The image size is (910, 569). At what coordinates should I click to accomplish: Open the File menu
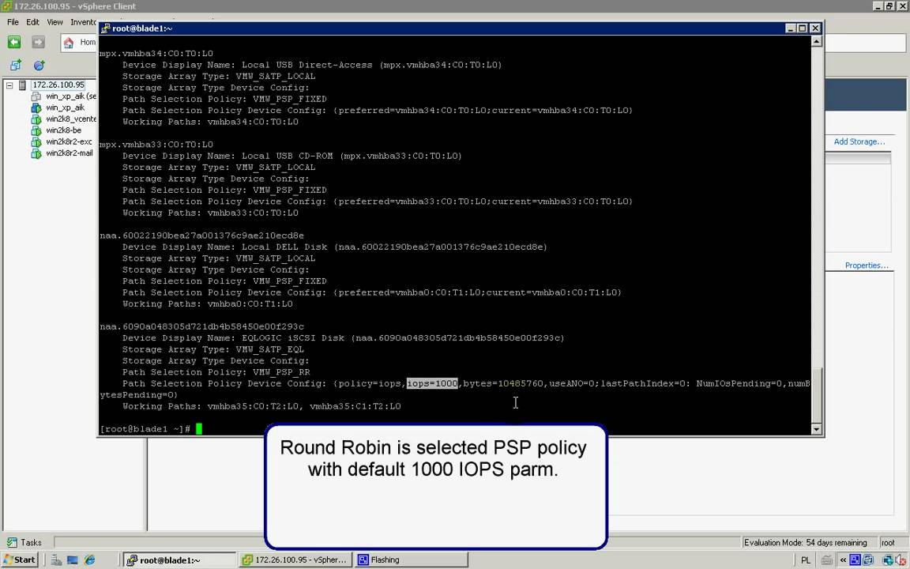(13, 22)
